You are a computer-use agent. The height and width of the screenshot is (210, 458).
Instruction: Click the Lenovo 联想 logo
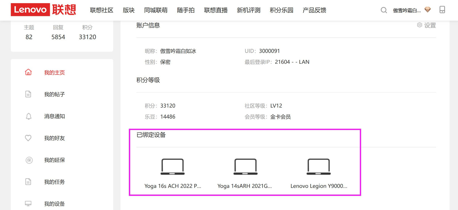pos(44,10)
